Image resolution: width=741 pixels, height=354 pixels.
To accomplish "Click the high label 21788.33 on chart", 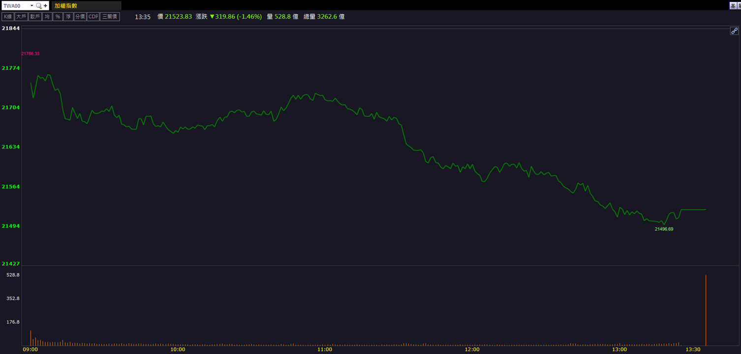I will coord(31,54).
